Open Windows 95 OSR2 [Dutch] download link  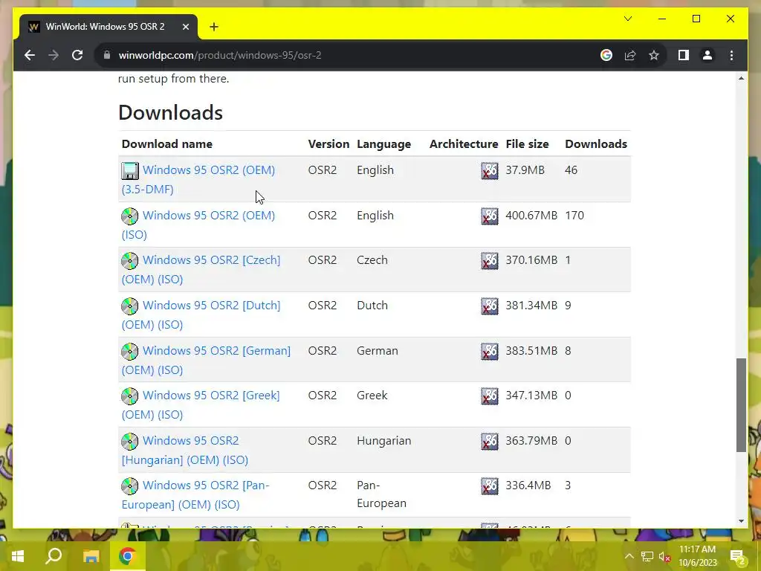click(201, 314)
